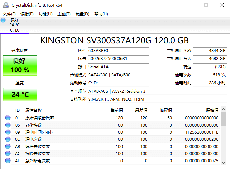Select the row 擦除失败次数
Screen dimensions: 230x169
coord(112,153)
